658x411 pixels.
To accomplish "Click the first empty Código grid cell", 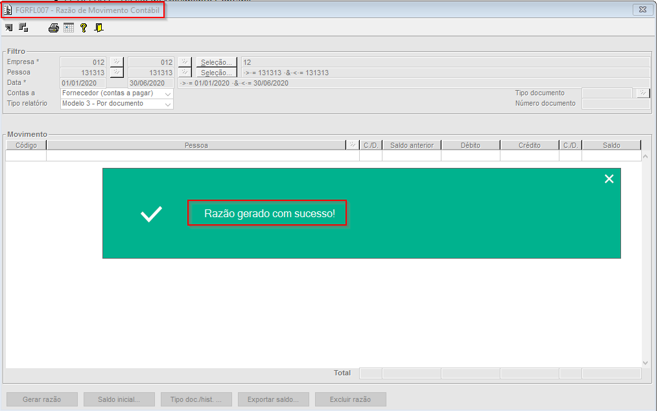I will 26,156.
